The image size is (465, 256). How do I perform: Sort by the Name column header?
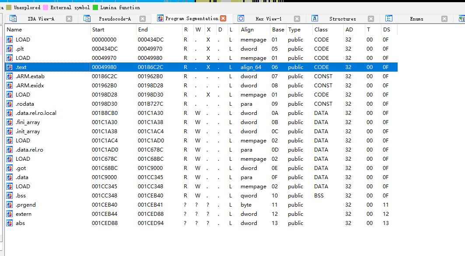[x=47, y=30]
